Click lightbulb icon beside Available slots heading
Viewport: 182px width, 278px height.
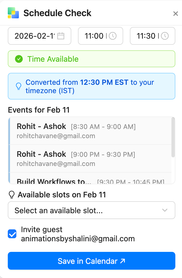[12, 195]
